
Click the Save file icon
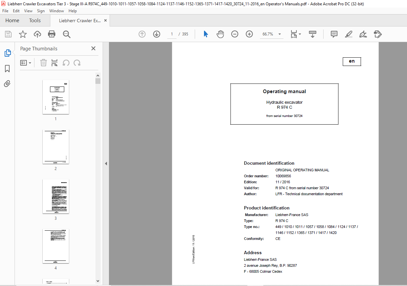8,34
